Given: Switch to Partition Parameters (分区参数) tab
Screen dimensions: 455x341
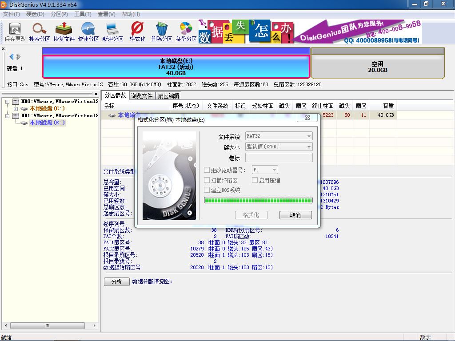Looking at the screenshot, I should (x=115, y=95).
